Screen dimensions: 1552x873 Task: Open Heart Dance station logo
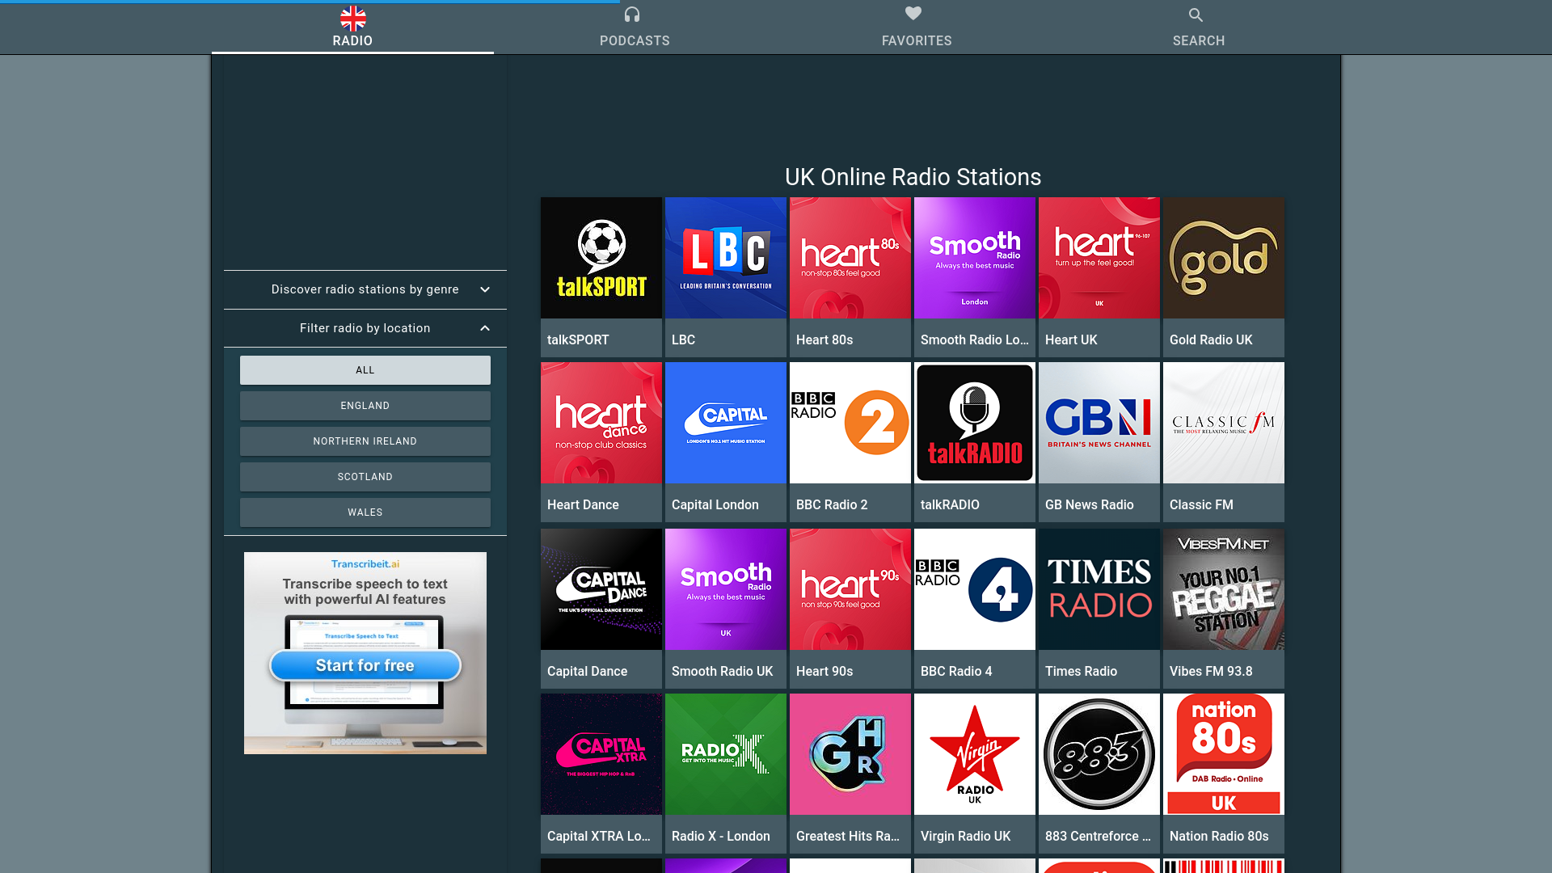[601, 423]
